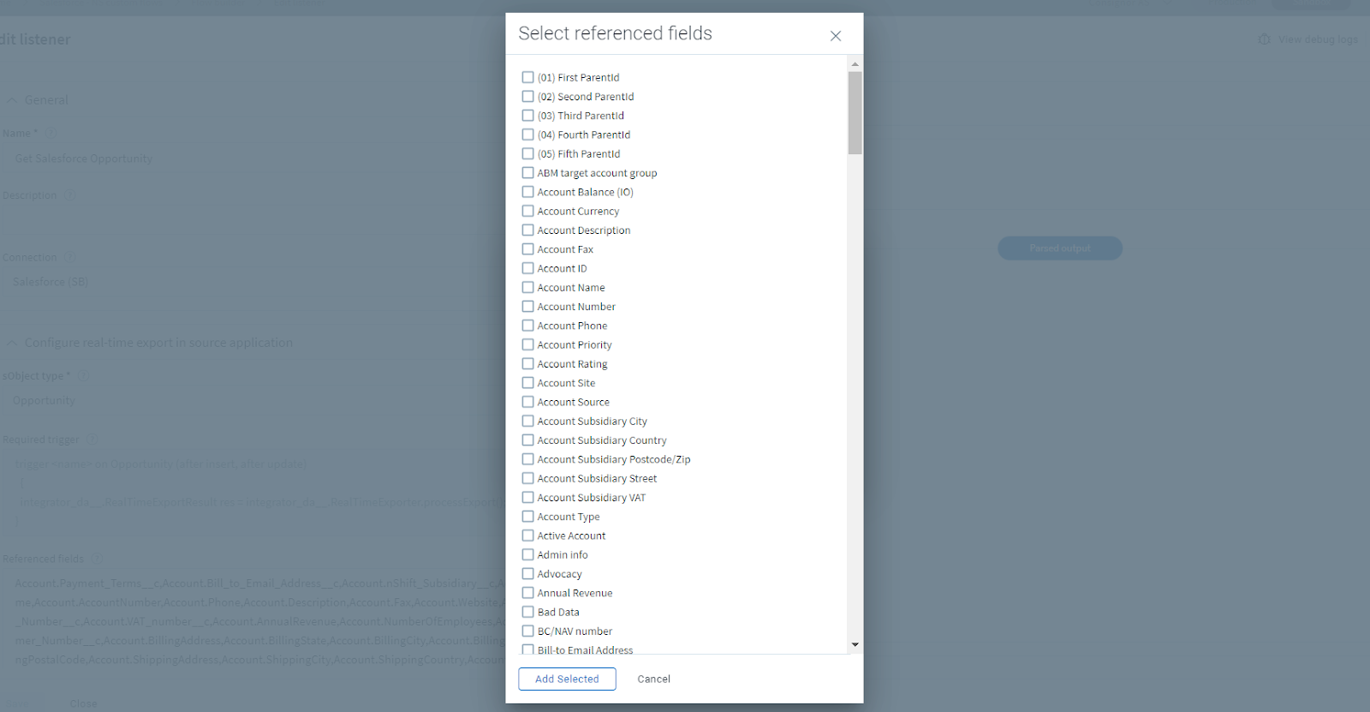Select the Account Currency checkbox

click(x=527, y=211)
